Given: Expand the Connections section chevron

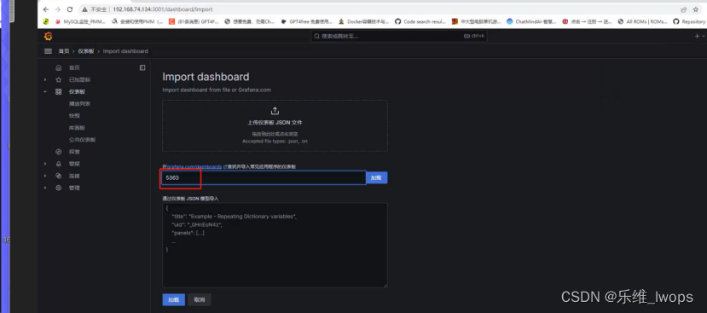Looking at the screenshot, I should tap(44, 176).
